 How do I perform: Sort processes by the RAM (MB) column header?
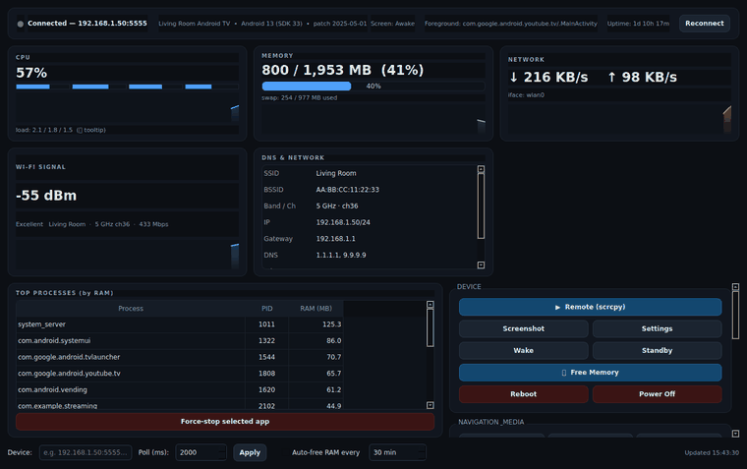pos(316,309)
